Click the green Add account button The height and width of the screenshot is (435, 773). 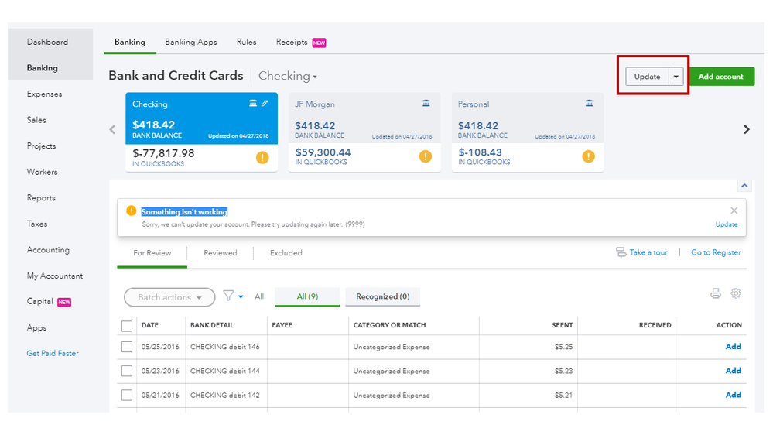720,77
